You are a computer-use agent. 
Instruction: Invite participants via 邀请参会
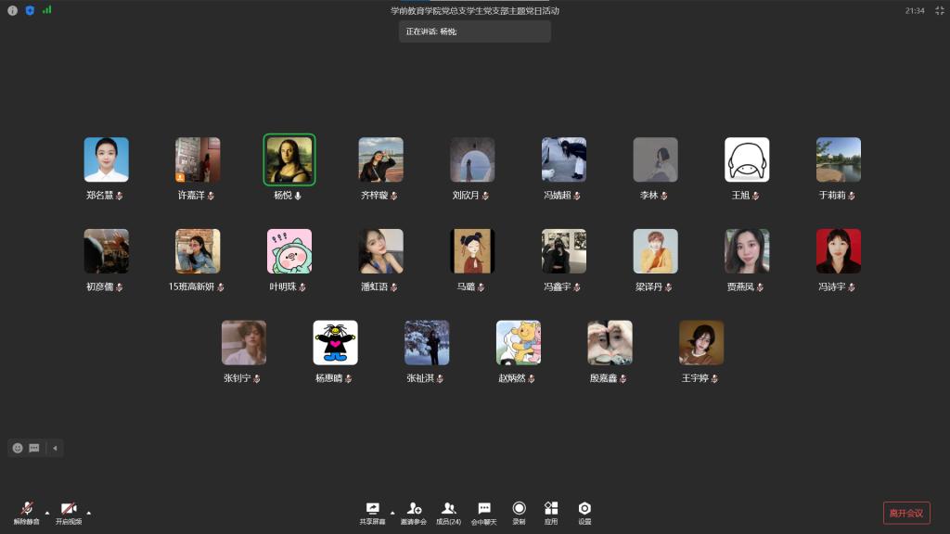coord(415,510)
